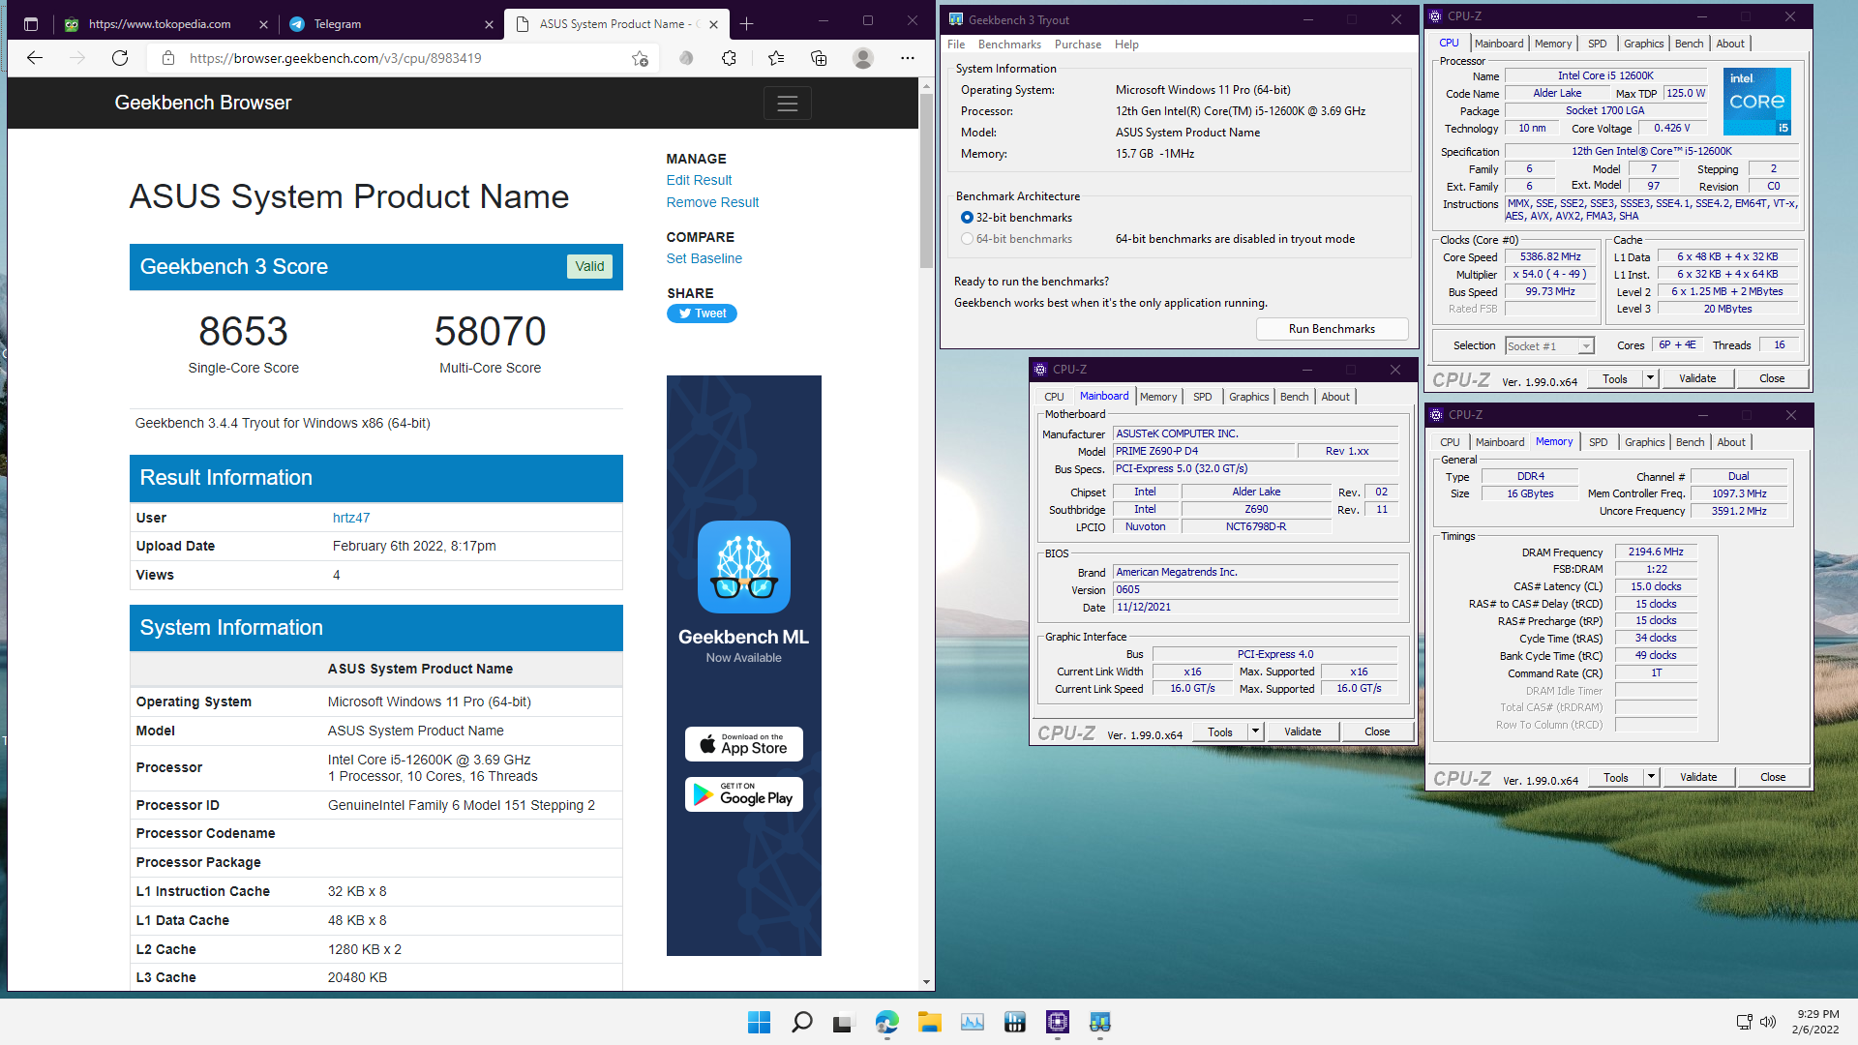This screenshot has height=1045, width=1858.
Task: Switch to the Telegram browser tab
Action: [391, 24]
